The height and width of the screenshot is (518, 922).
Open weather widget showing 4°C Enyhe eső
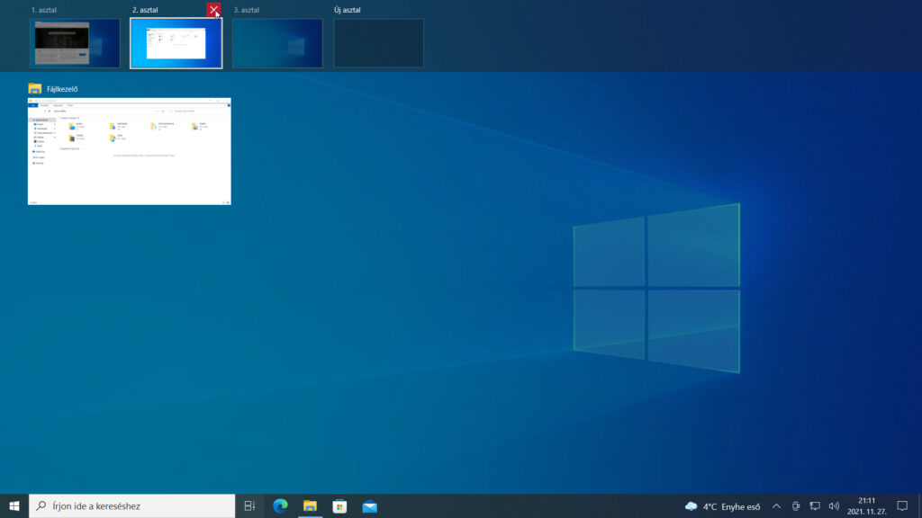[x=723, y=506]
